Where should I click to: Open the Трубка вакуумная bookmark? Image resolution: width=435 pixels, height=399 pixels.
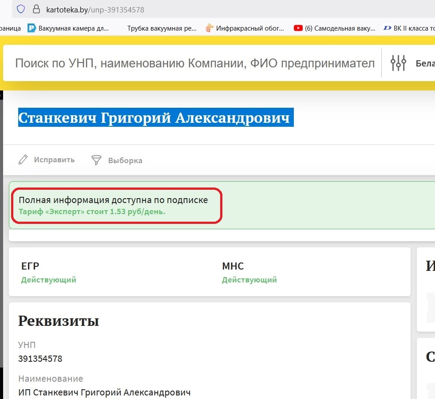[x=162, y=28]
